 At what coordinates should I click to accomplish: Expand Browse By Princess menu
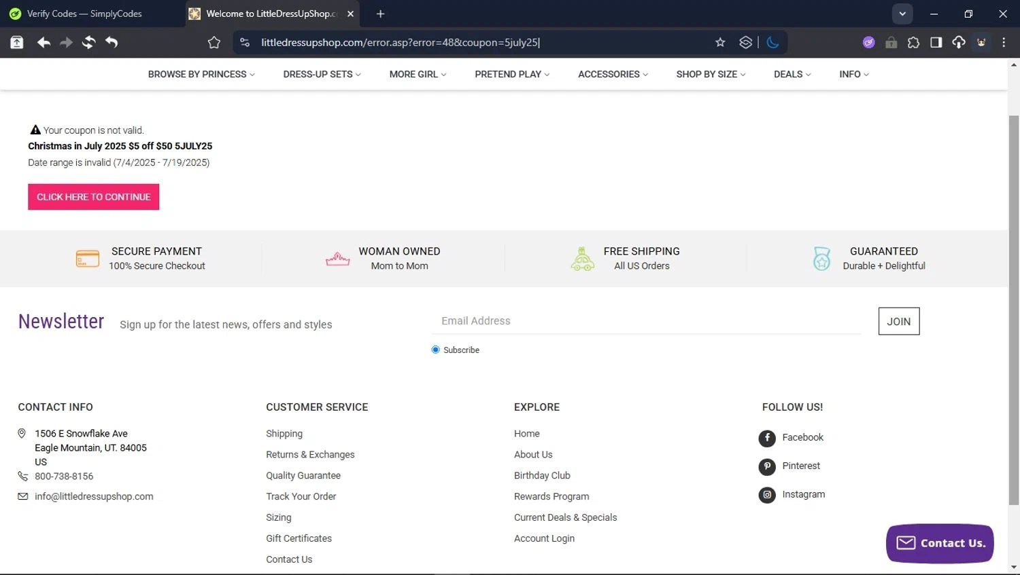[x=201, y=74]
